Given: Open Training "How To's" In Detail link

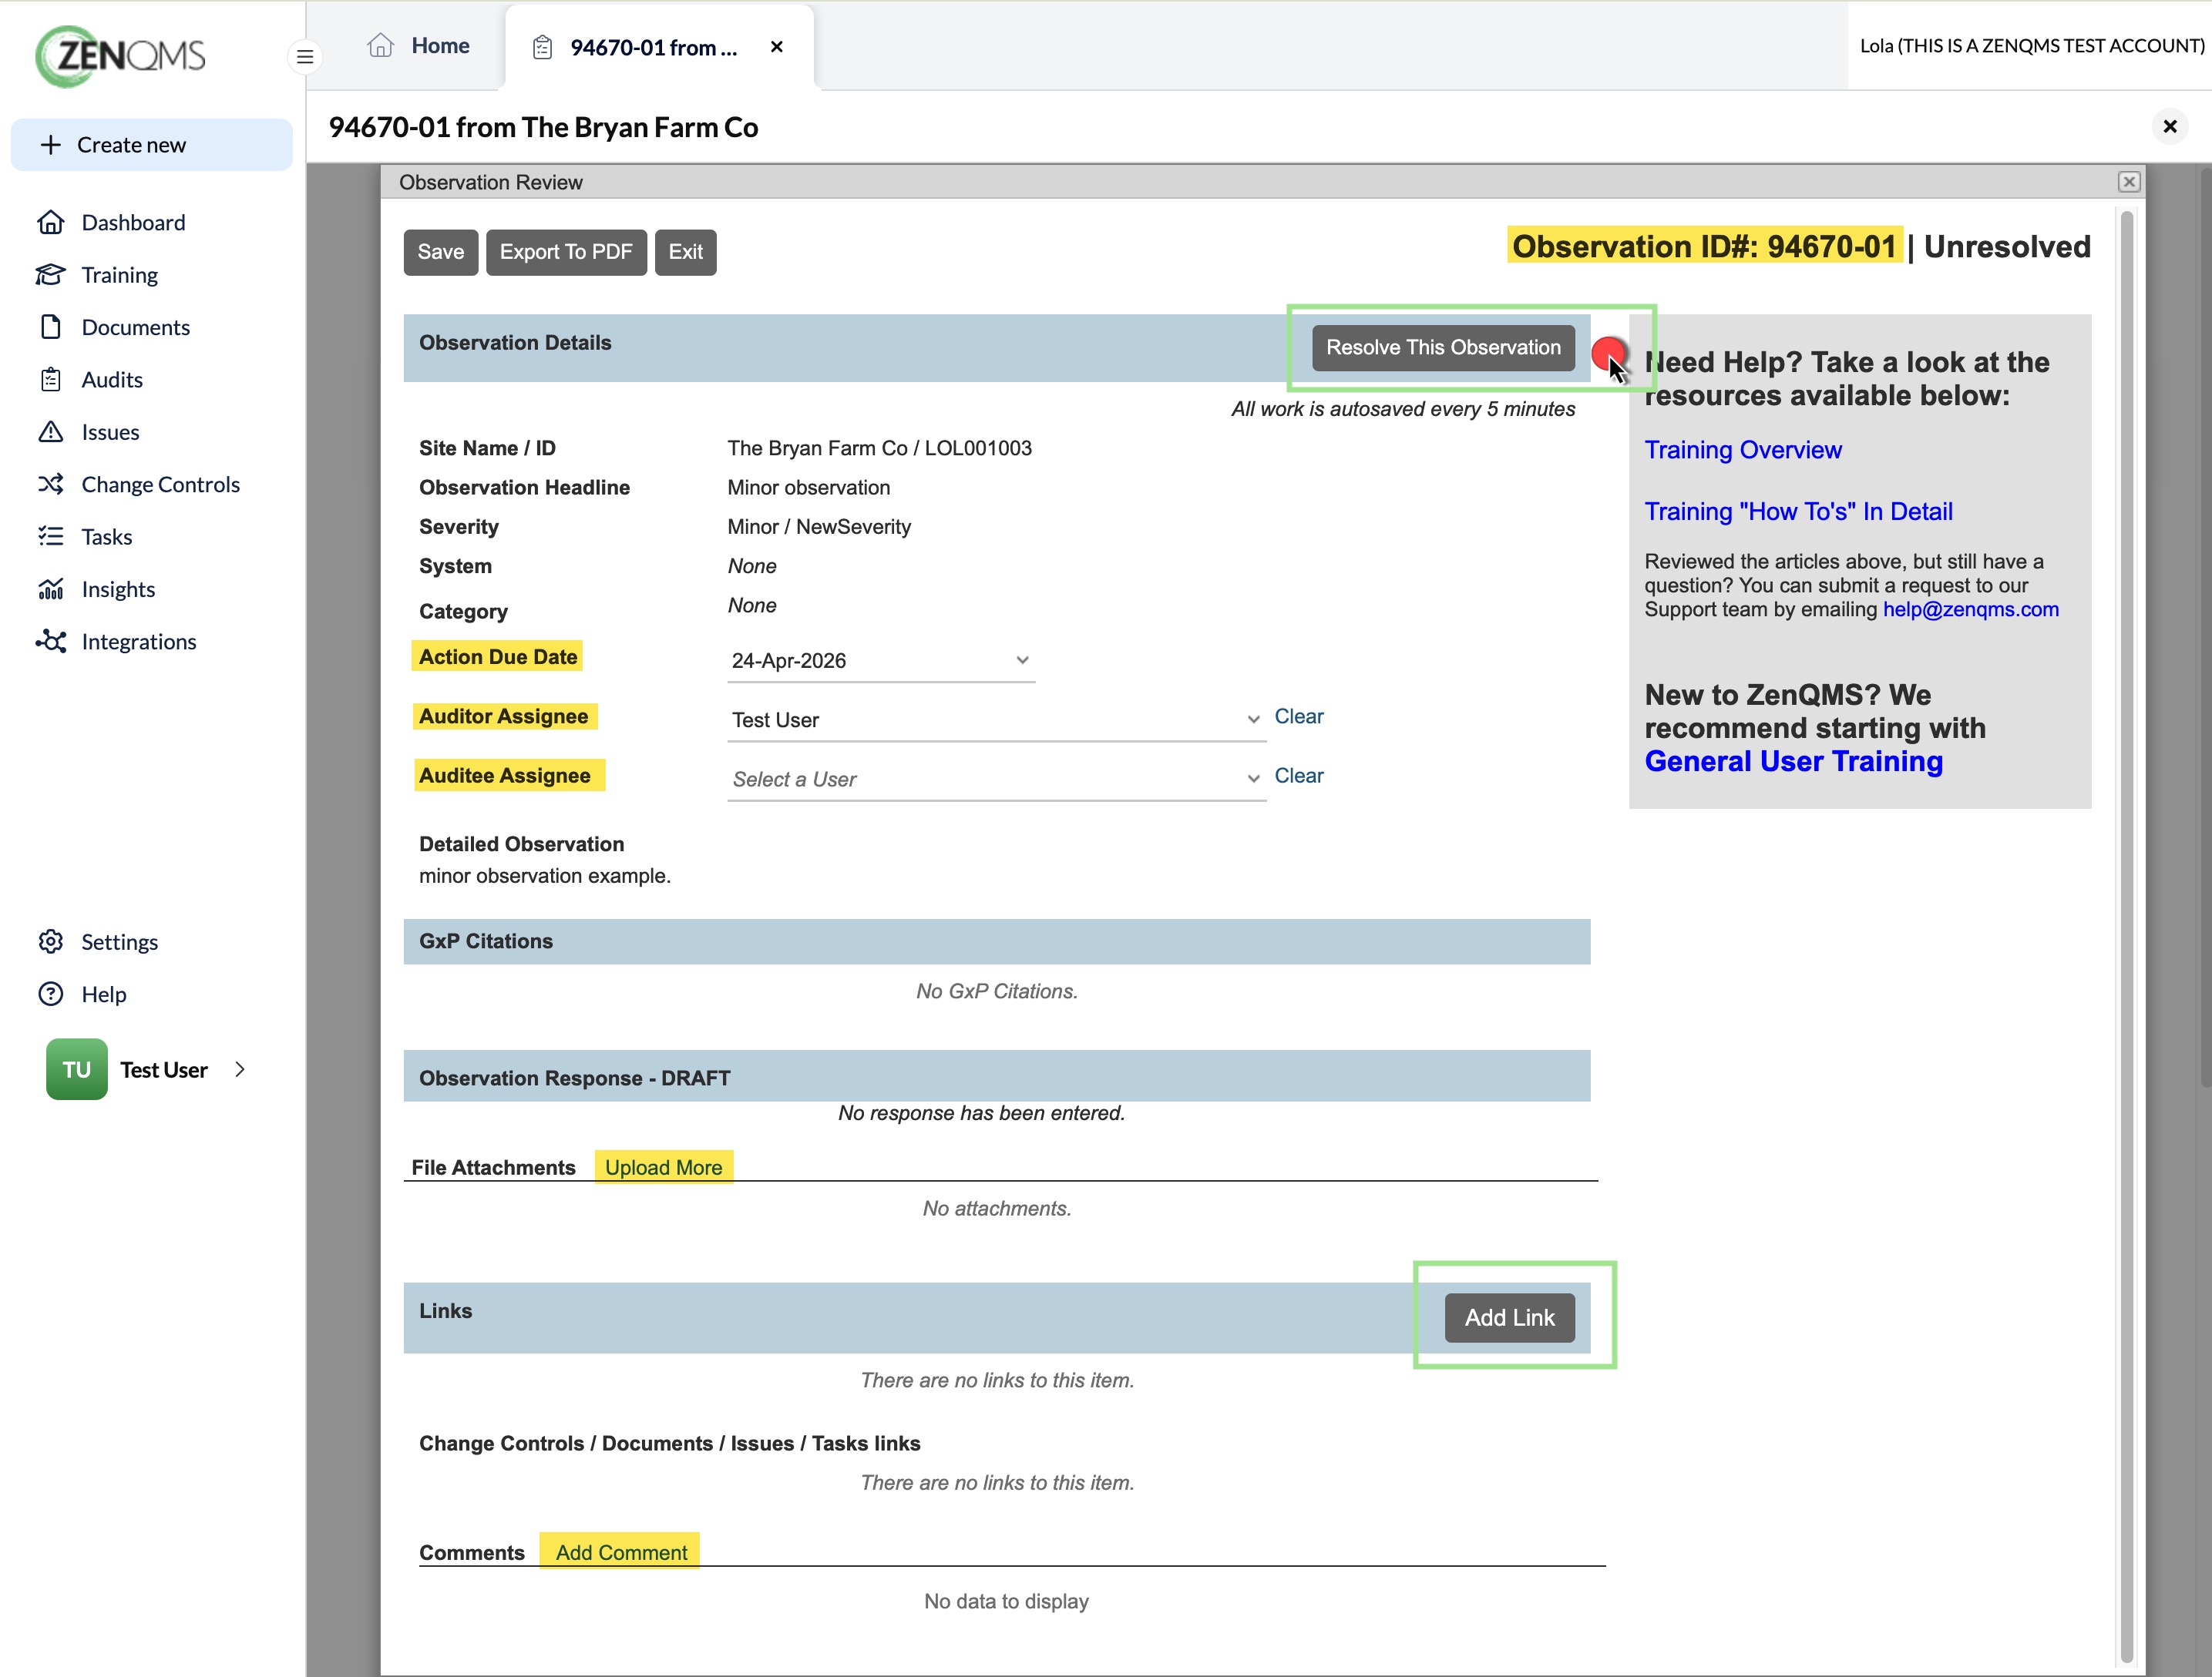Looking at the screenshot, I should tap(1798, 511).
